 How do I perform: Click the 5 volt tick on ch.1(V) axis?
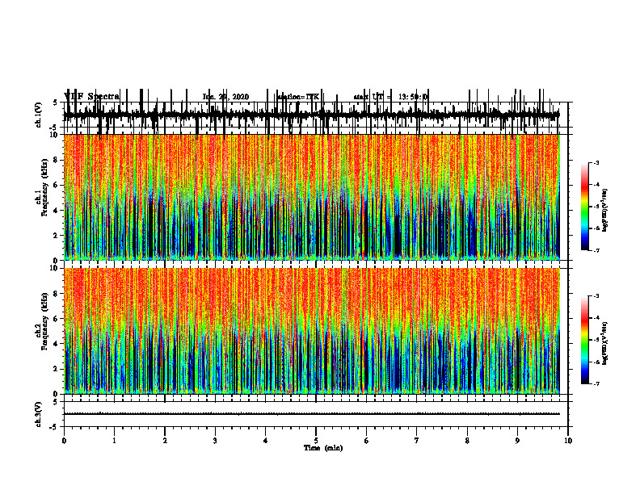(x=55, y=103)
